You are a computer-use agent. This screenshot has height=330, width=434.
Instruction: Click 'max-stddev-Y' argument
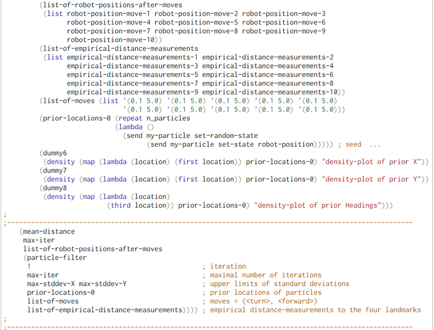coord(103,284)
